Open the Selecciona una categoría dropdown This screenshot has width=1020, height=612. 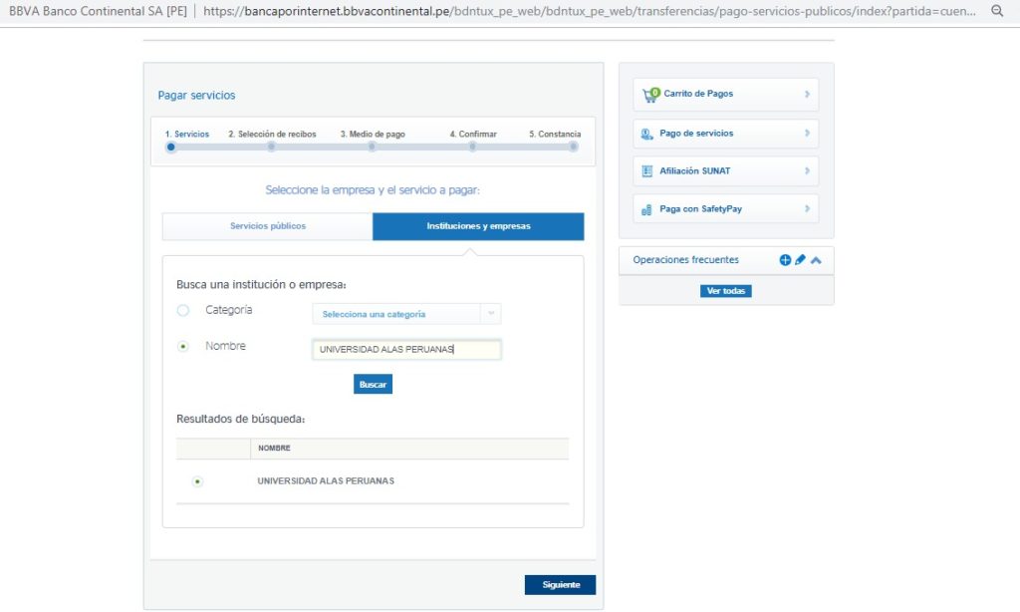(406, 314)
